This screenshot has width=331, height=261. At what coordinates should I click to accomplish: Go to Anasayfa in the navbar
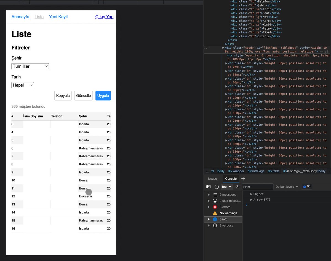tap(20, 17)
